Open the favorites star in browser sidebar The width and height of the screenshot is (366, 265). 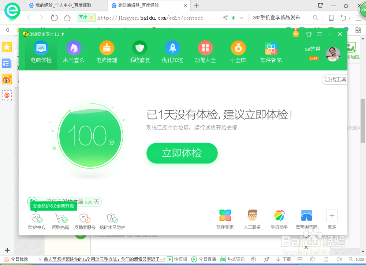pos(7,47)
